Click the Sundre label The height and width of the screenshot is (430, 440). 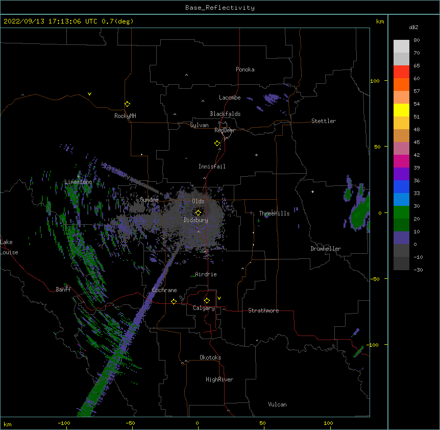149,200
